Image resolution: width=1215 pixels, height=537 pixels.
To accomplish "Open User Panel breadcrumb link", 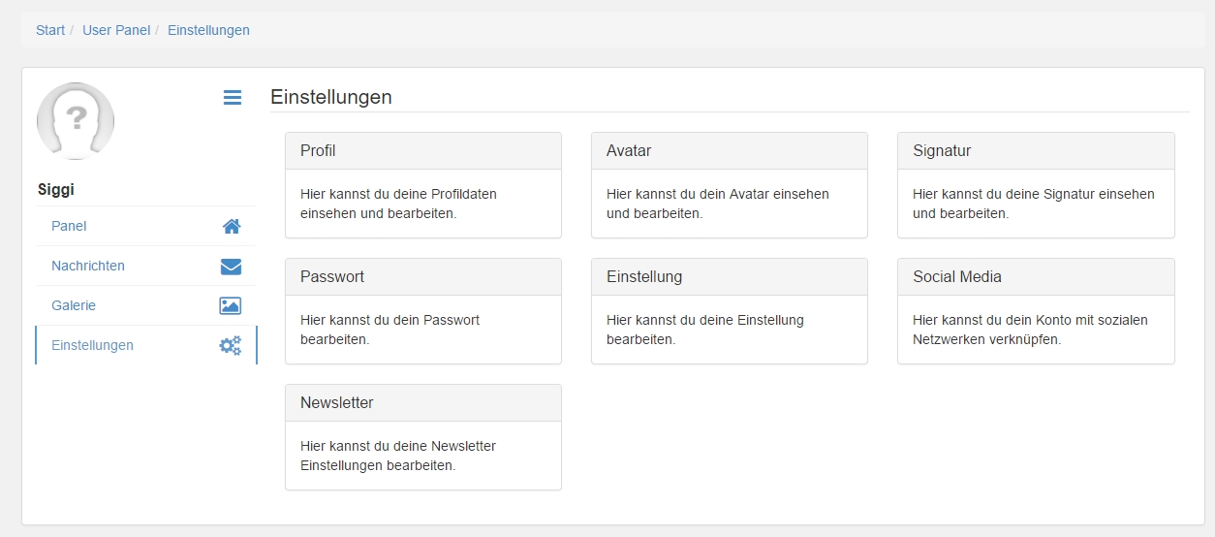I will [x=116, y=30].
